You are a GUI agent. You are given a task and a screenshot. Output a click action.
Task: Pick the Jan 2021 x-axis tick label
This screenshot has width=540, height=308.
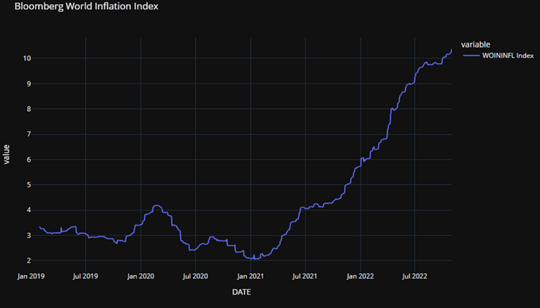tap(250, 276)
